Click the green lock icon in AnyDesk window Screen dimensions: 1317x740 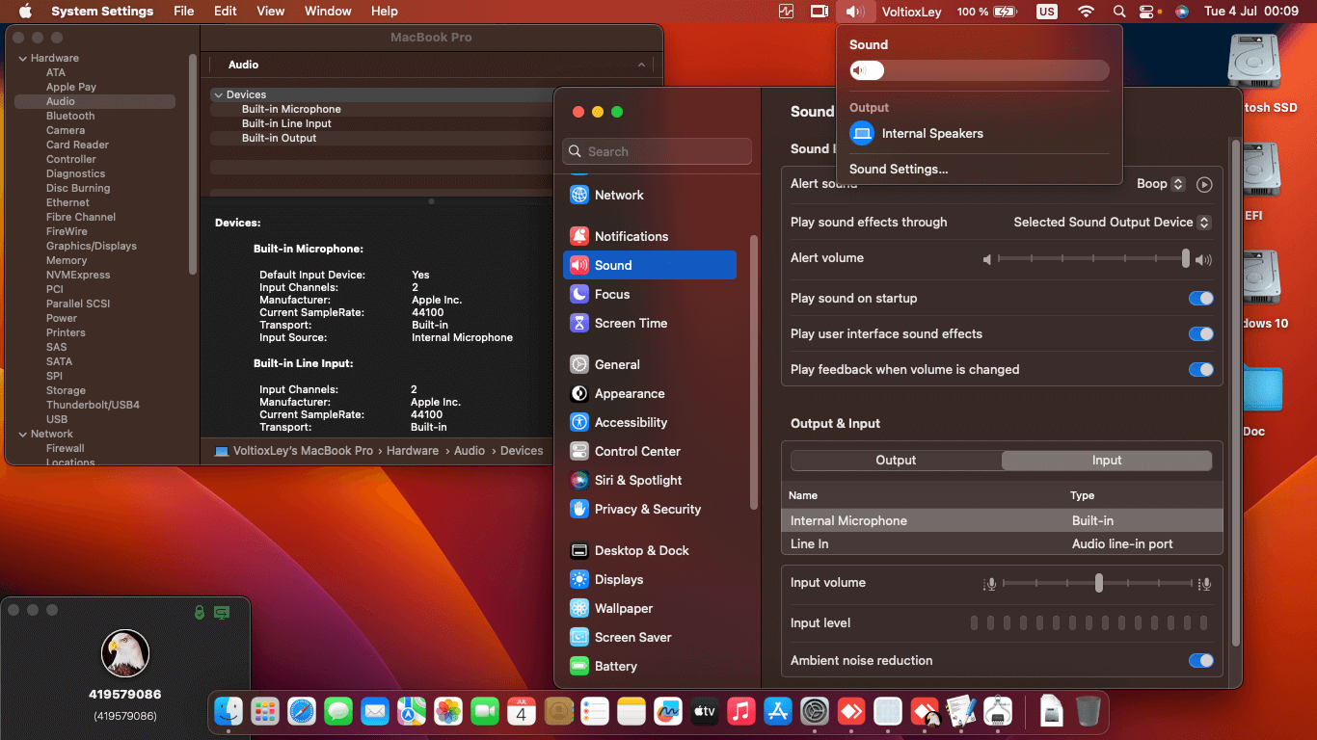click(200, 612)
